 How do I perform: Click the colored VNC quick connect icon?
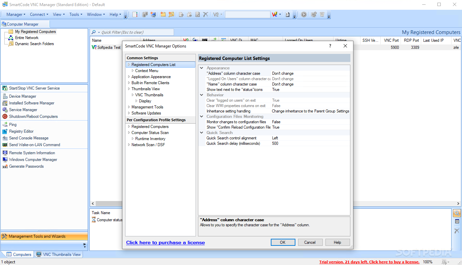pos(274,14)
